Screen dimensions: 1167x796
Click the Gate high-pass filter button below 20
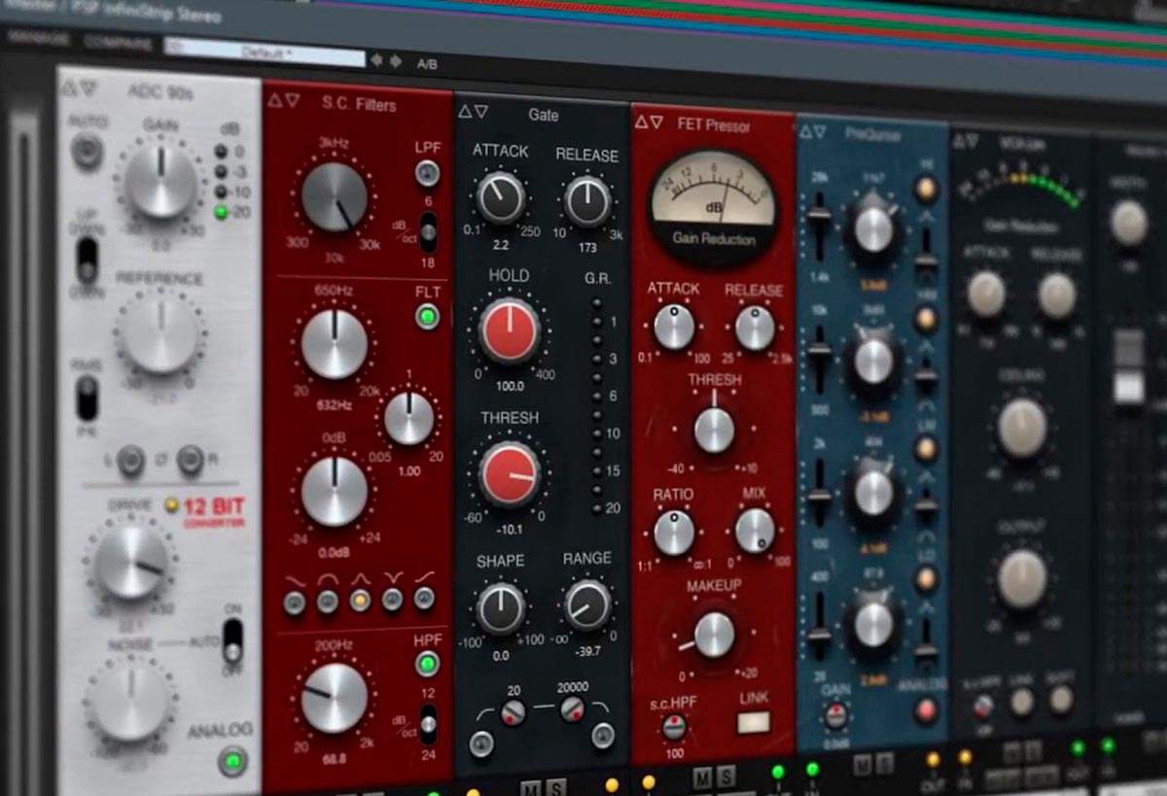[x=480, y=744]
